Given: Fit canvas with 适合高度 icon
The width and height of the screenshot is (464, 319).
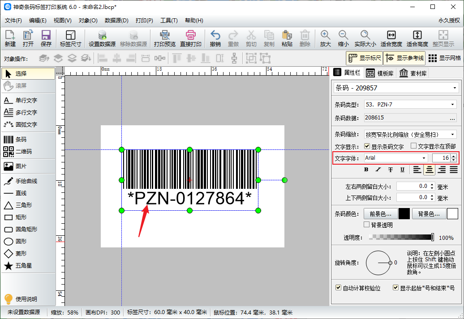Looking at the screenshot, I should click(x=417, y=38).
